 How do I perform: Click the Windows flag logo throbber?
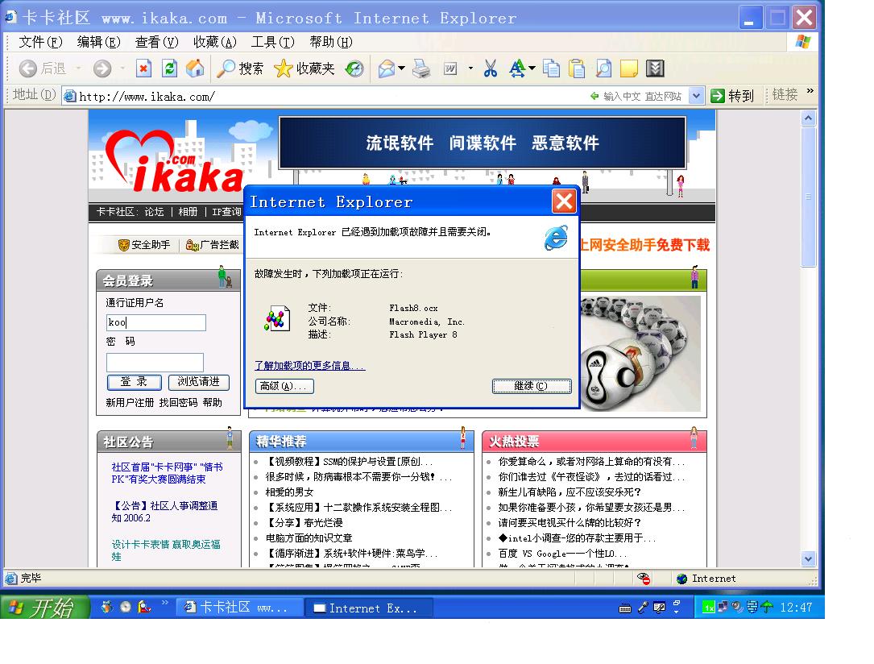(x=803, y=42)
